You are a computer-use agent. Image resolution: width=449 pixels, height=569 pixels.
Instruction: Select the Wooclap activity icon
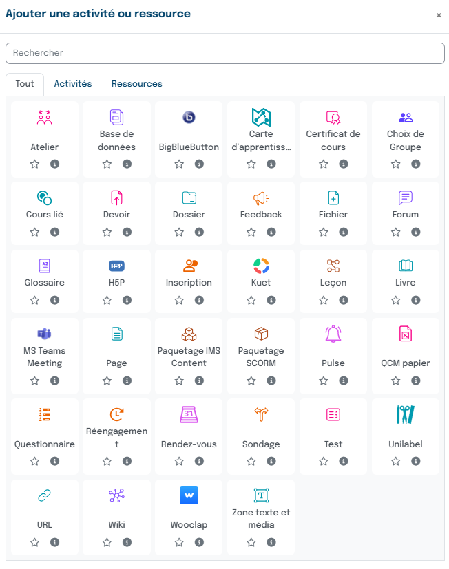click(x=189, y=495)
